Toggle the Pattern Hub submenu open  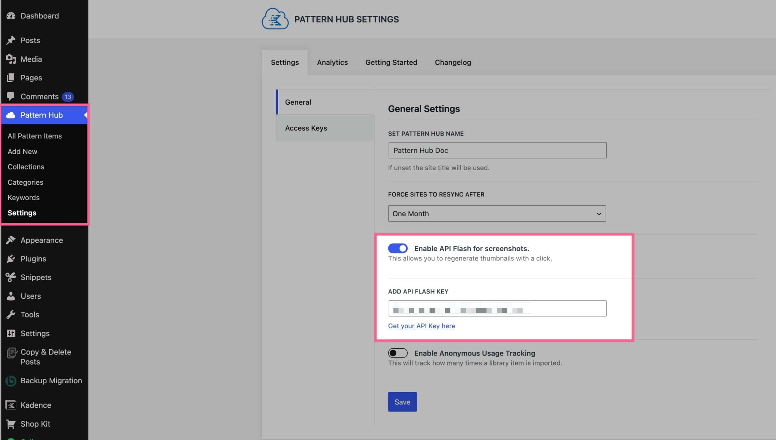pyautogui.click(x=85, y=115)
